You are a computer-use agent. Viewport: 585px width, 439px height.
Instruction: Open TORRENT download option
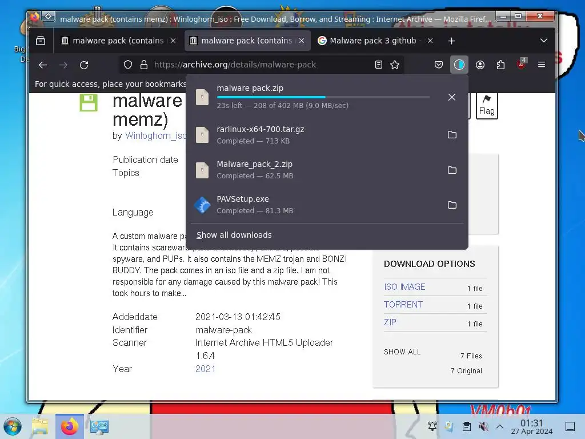click(x=403, y=305)
